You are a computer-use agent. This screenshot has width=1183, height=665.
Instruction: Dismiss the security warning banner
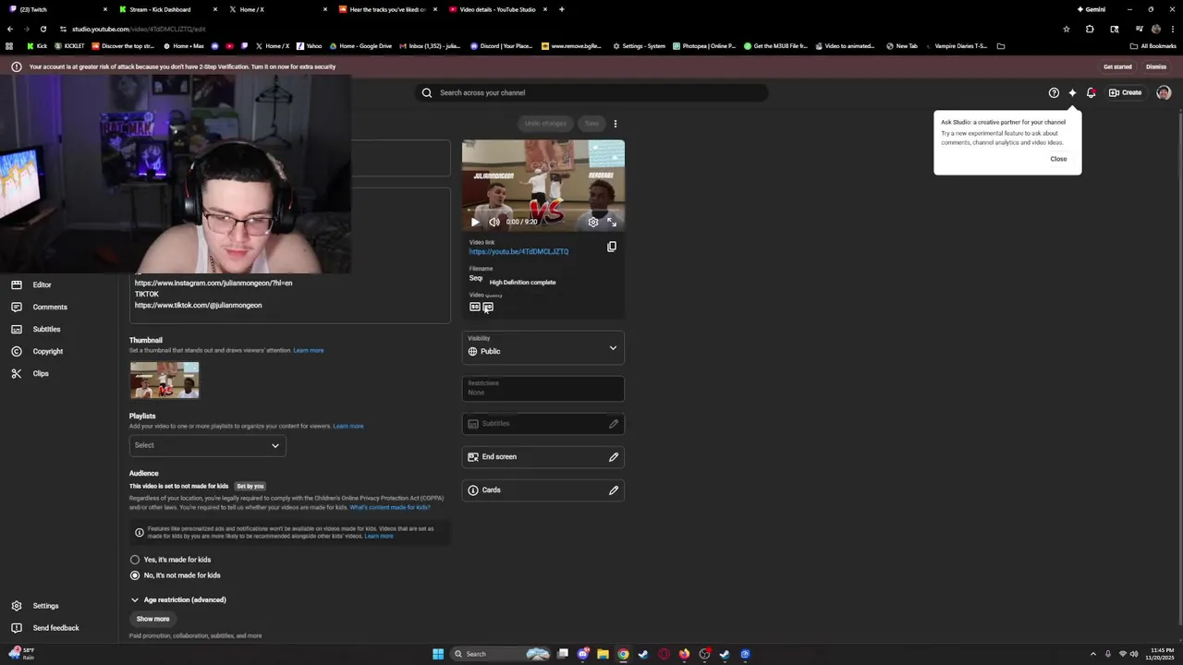click(x=1156, y=66)
